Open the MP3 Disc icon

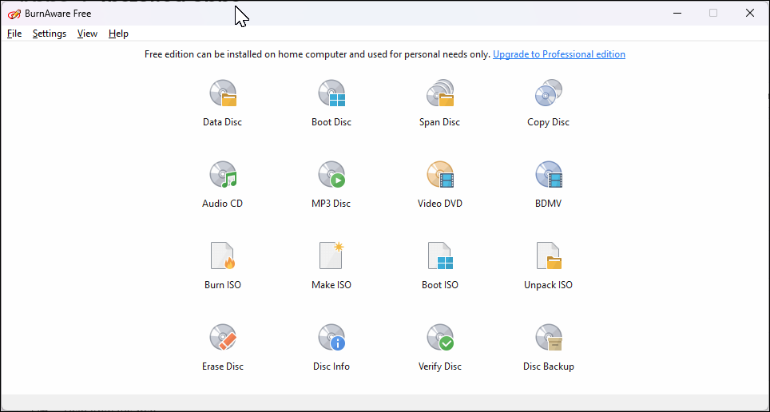[x=331, y=175]
